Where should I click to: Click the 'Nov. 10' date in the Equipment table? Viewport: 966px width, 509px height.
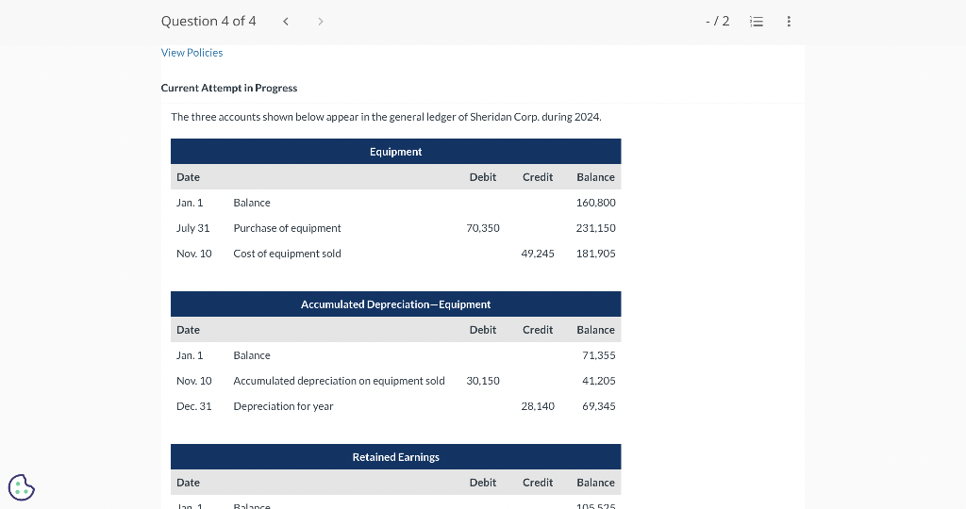[x=194, y=254]
